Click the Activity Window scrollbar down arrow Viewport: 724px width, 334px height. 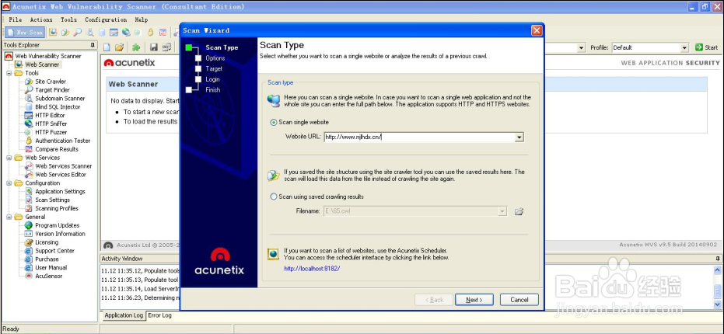[x=718, y=304]
